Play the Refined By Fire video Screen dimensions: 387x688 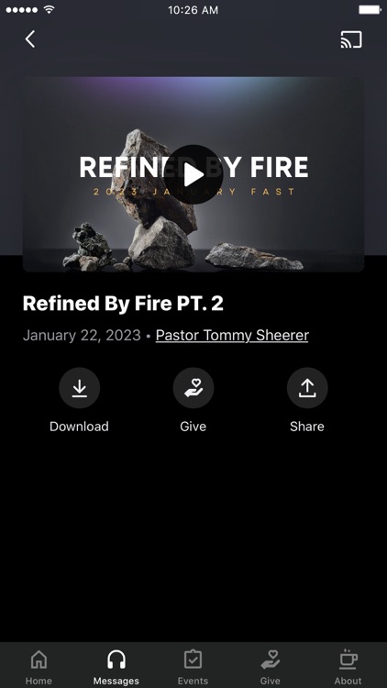[193, 174]
